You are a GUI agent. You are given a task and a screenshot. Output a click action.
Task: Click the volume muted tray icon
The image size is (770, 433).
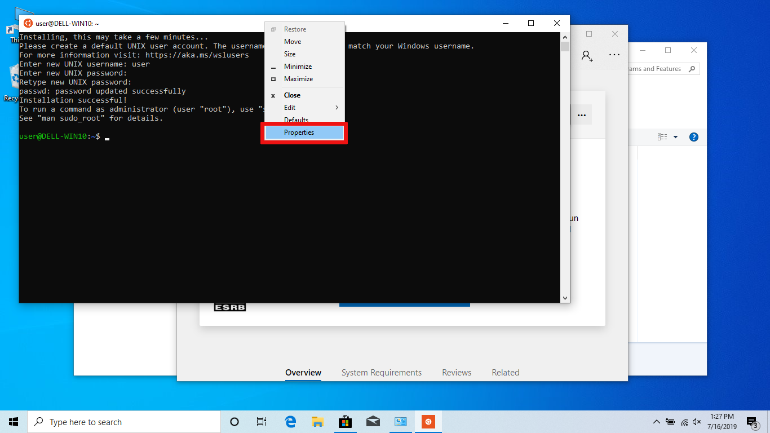click(x=697, y=422)
